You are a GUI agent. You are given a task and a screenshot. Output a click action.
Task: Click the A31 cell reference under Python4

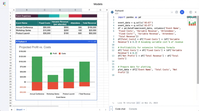[117, 13]
